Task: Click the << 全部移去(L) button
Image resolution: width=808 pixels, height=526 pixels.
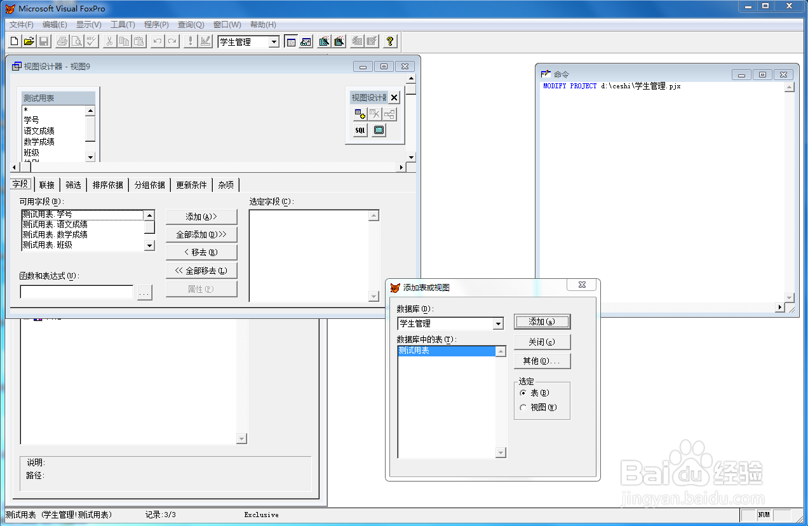Action: point(201,271)
